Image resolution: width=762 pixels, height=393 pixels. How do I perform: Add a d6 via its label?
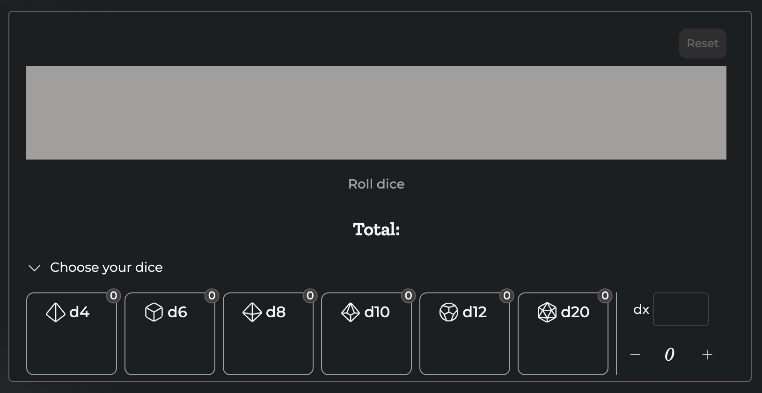[x=177, y=312]
